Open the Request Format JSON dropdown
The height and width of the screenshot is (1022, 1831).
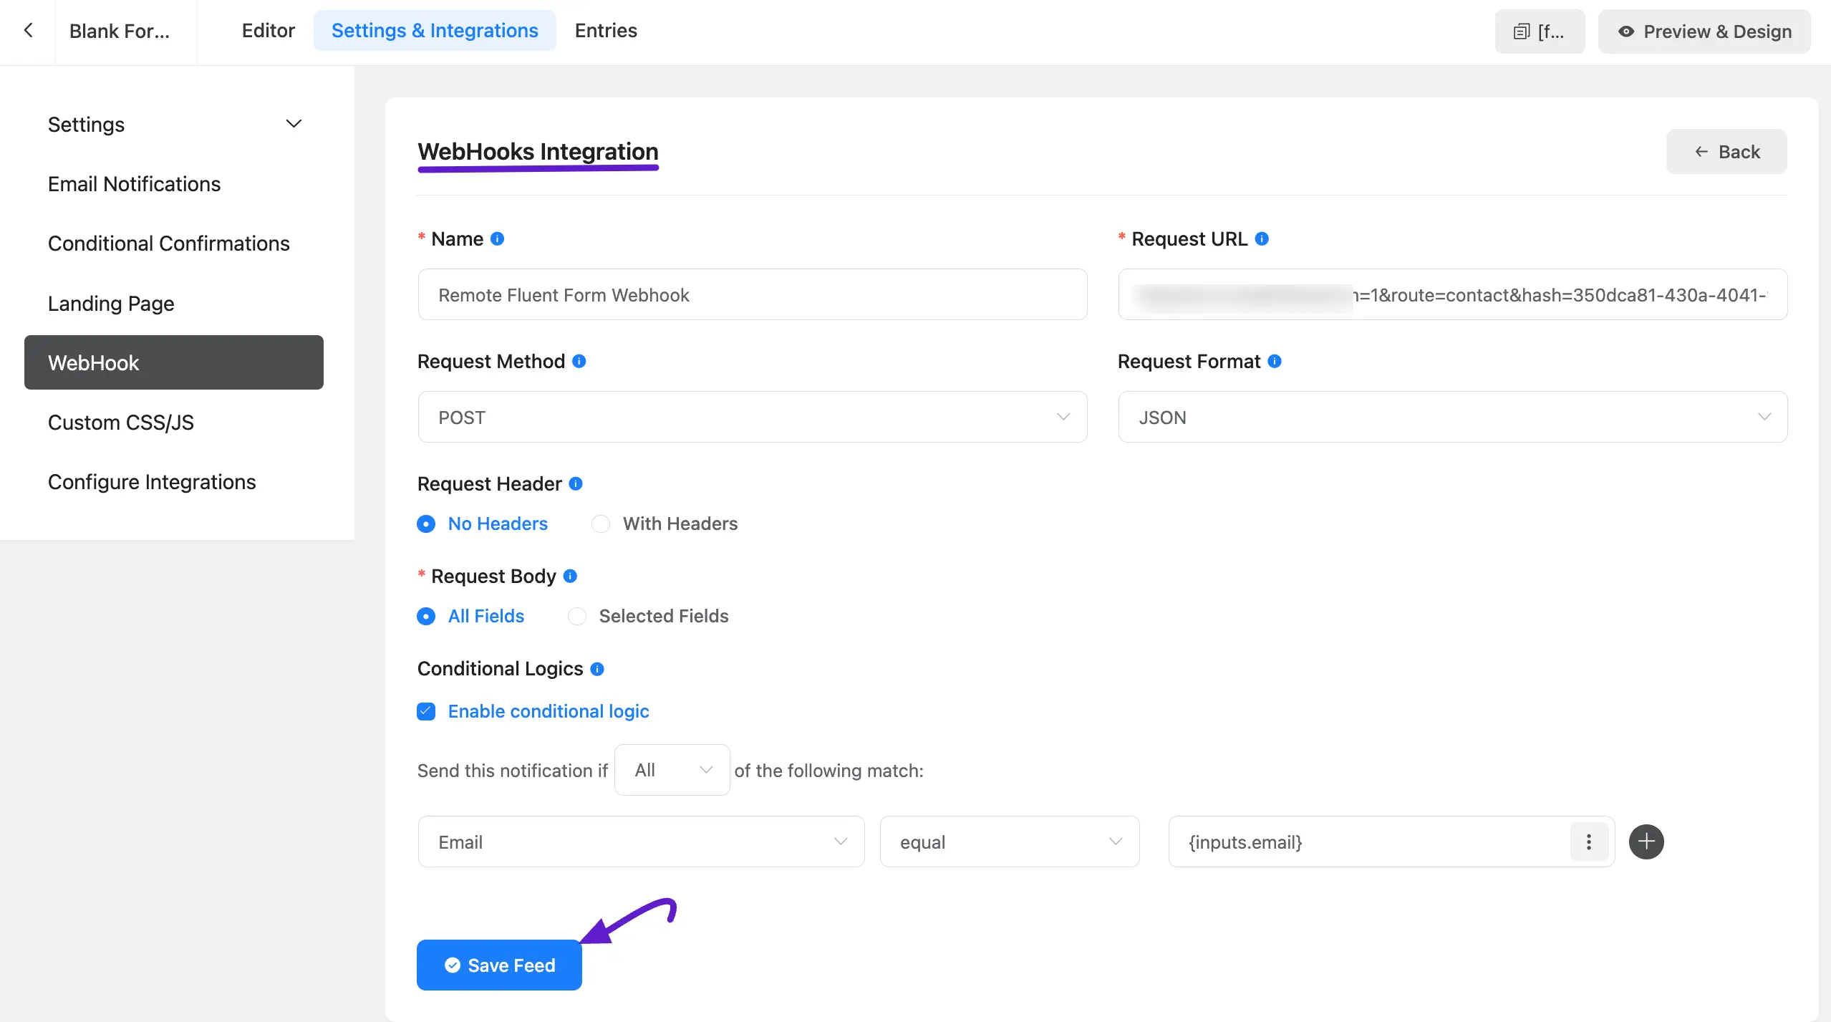coord(1453,417)
